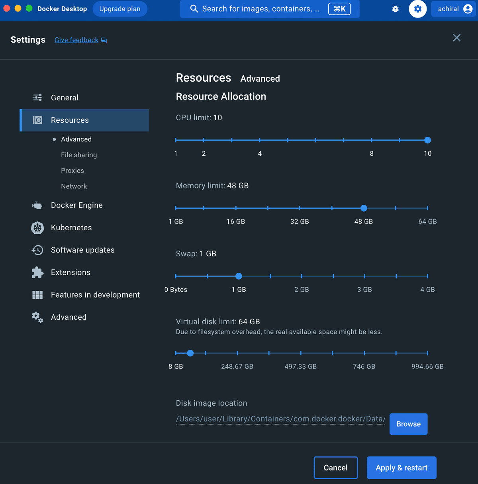Click the Extensions puzzle piece icon

click(x=37, y=272)
